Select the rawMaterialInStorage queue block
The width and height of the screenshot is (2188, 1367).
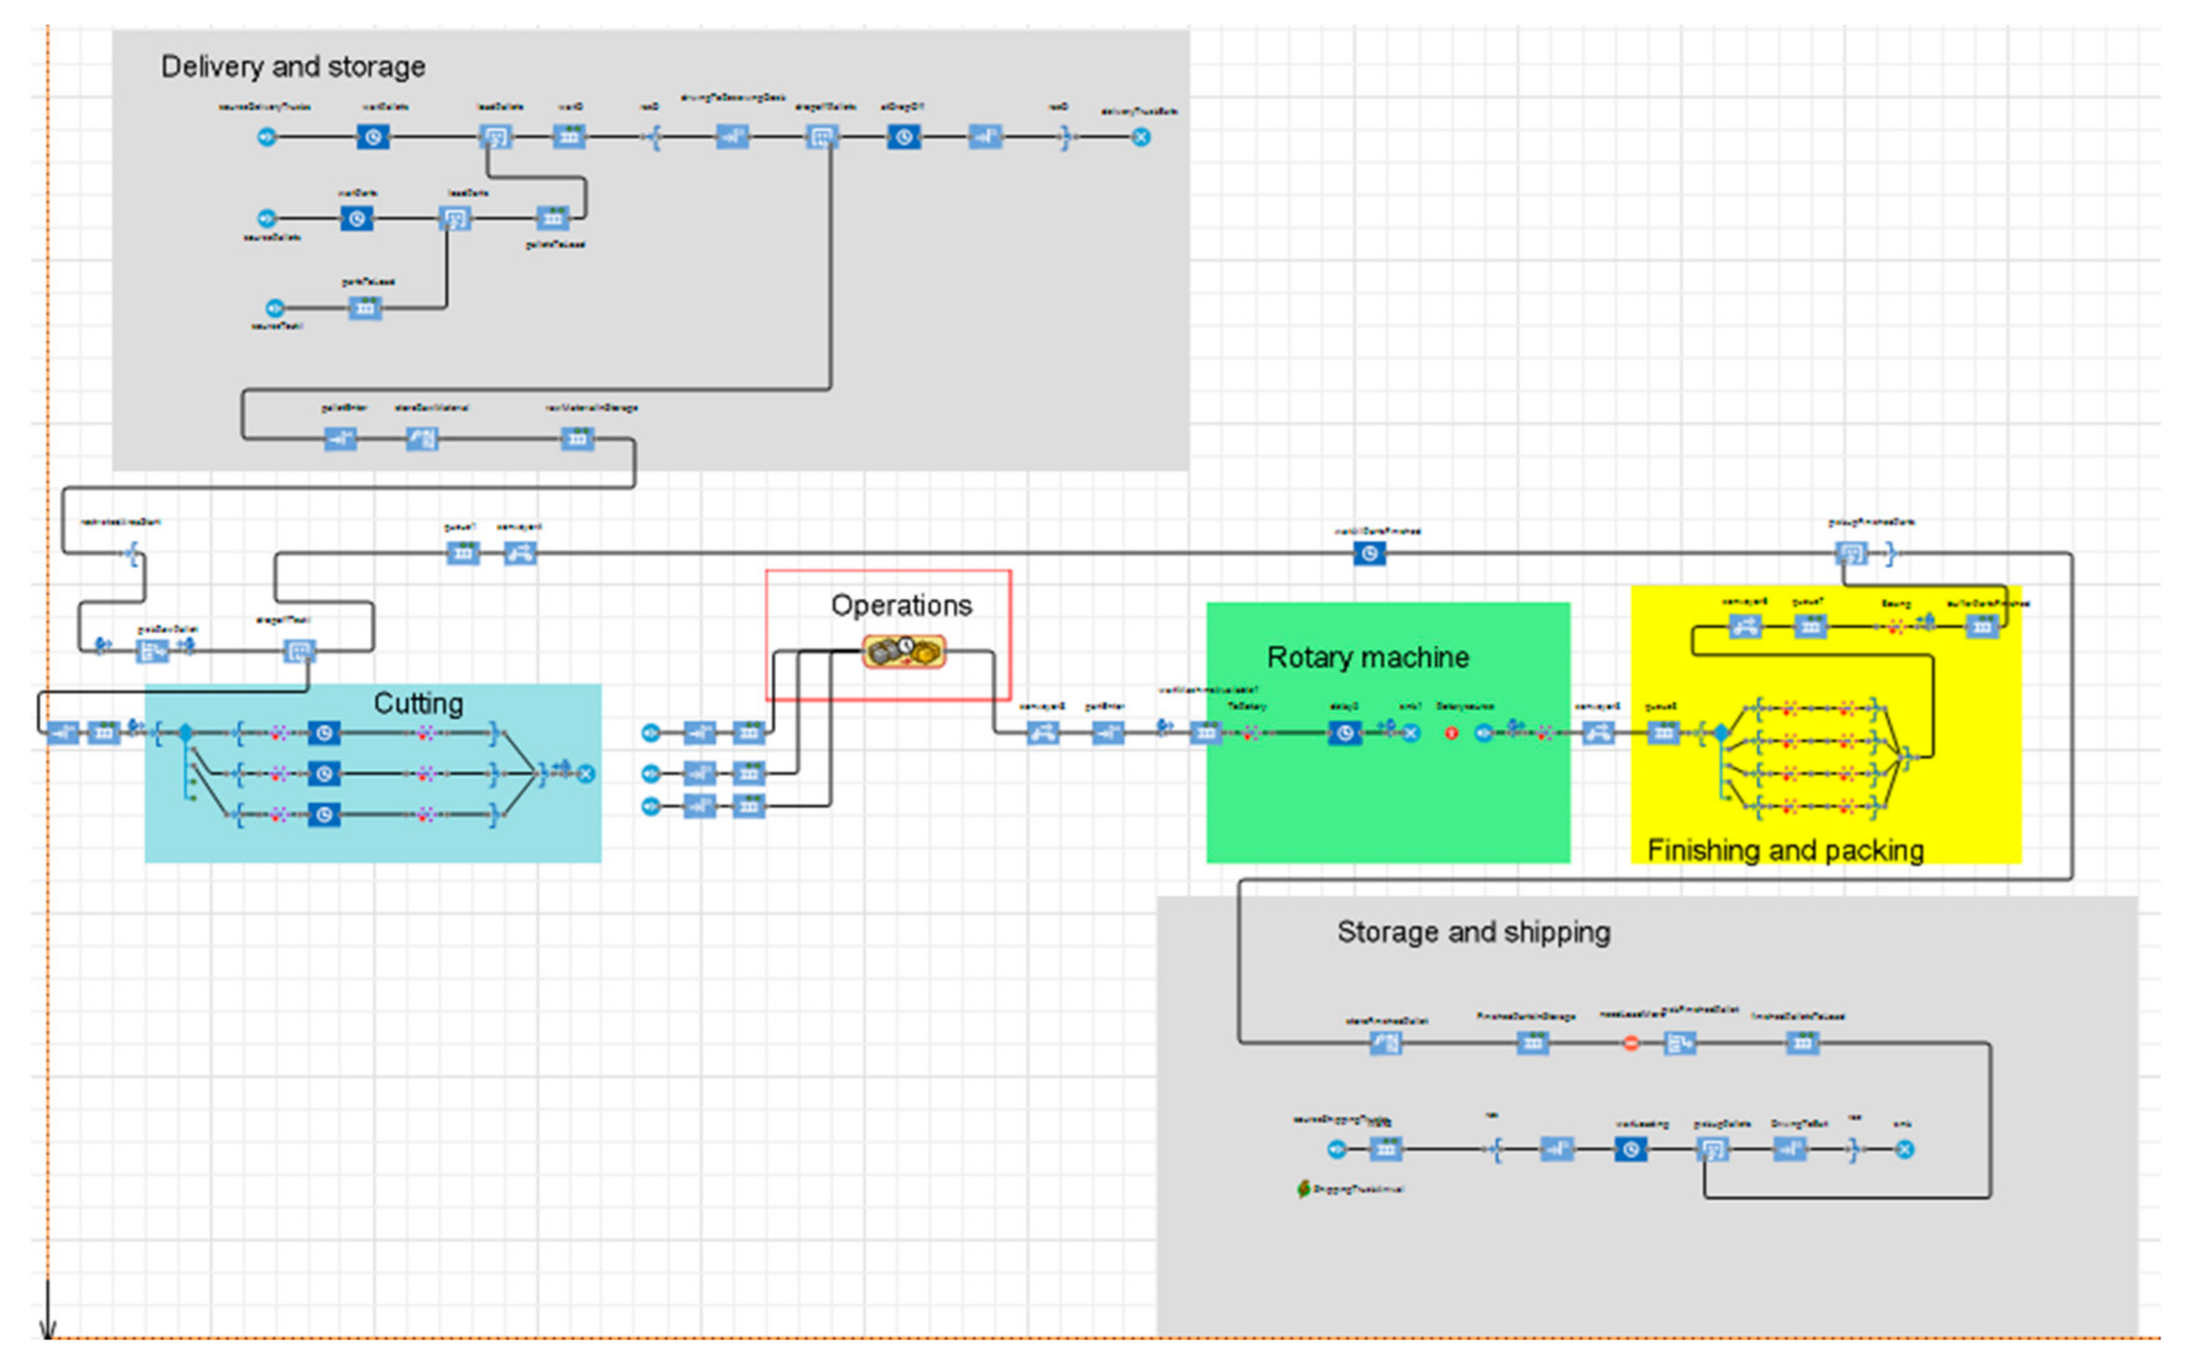coord(578,439)
